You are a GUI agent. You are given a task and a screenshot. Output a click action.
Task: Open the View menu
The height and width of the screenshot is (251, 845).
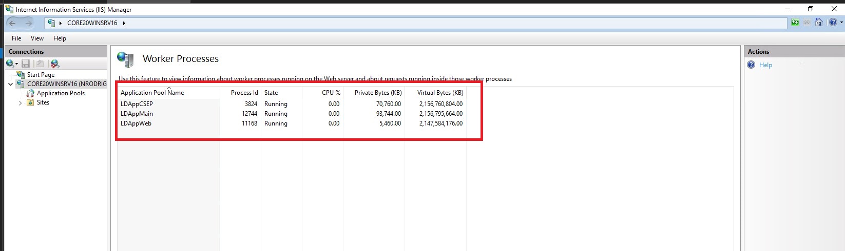tap(37, 38)
